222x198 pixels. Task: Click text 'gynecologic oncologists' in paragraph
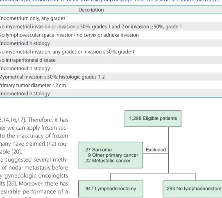click(x=36, y=176)
